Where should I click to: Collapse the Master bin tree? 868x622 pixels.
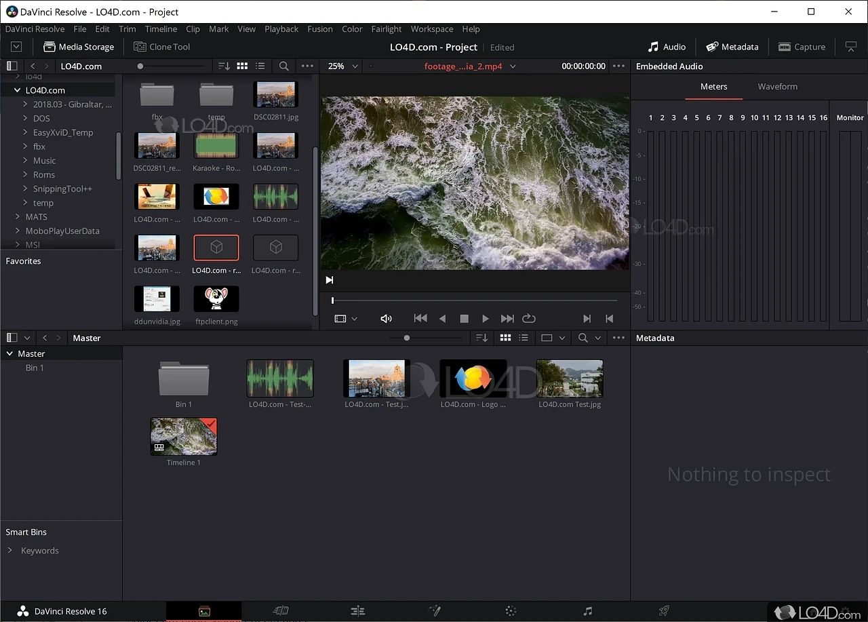click(10, 354)
